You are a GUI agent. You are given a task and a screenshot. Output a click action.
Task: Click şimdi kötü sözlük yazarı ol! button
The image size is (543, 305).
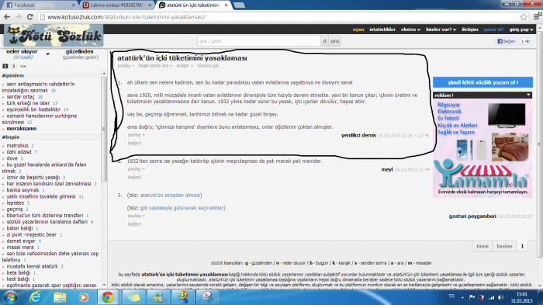[482, 82]
